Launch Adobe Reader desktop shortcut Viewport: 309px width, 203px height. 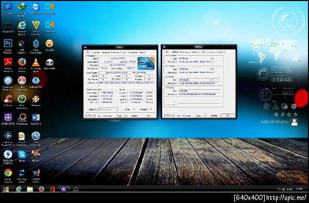pos(8,65)
